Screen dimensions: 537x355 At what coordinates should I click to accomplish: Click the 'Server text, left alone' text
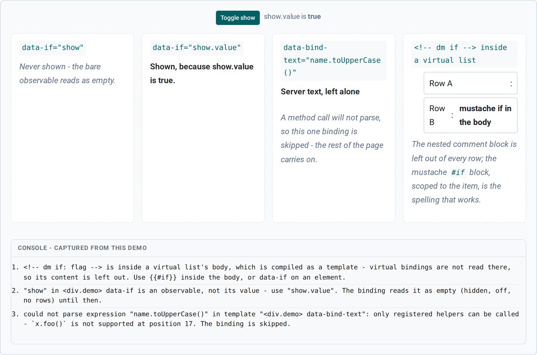click(x=320, y=92)
